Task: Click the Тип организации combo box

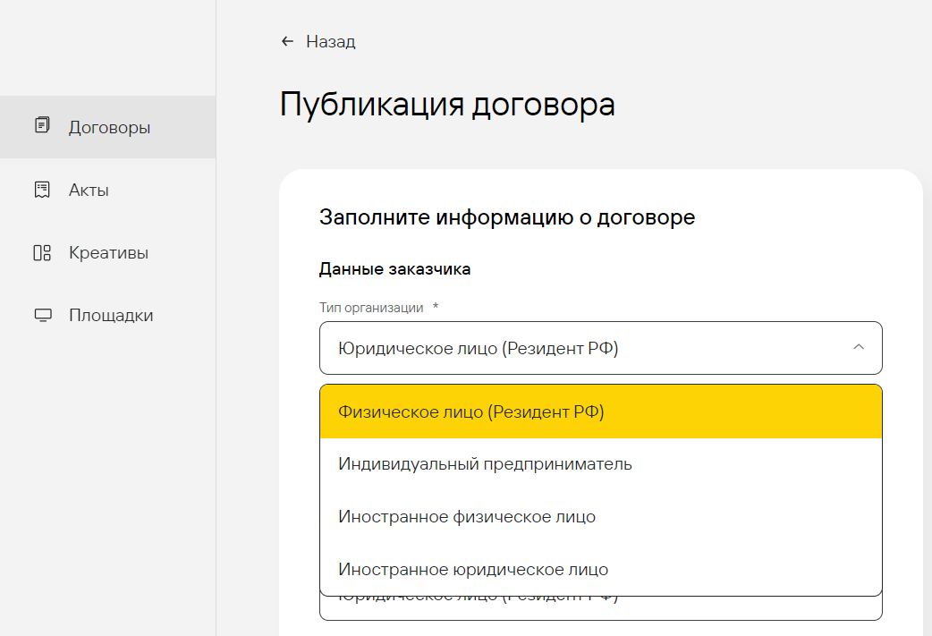Action: (581, 348)
